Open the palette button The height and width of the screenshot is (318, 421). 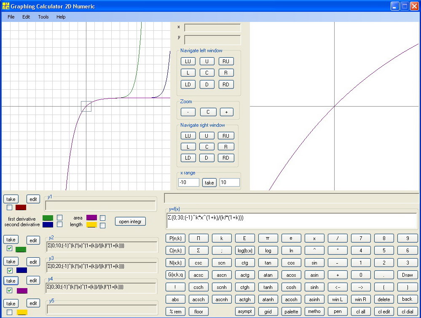tap(291, 312)
